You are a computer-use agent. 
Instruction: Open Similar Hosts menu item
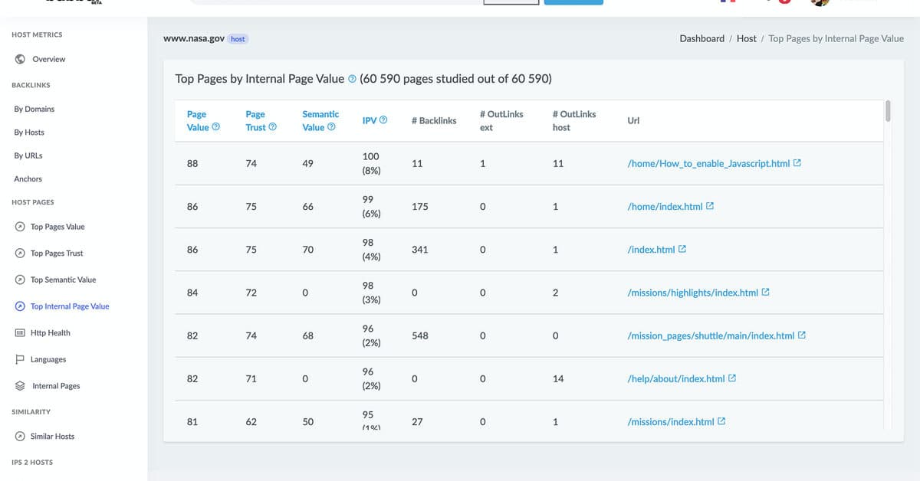click(53, 437)
